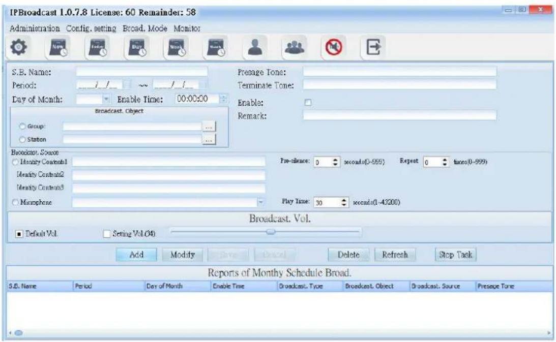Click the Period column header
The height and width of the screenshot is (342, 556).
(108, 286)
